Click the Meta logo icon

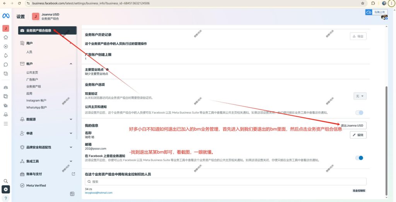click(x=6, y=16)
